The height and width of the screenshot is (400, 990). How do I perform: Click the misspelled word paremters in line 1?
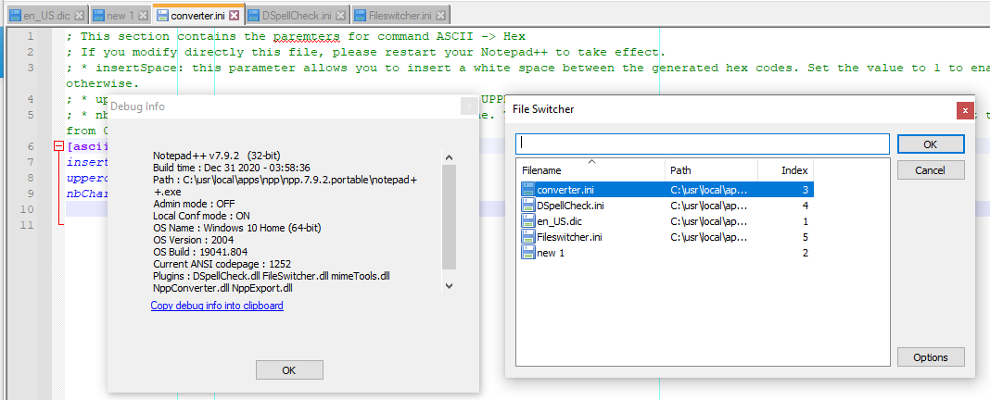(x=307, y=37)
